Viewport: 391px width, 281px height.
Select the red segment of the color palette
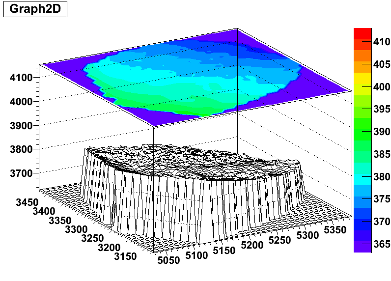point(363,34)
